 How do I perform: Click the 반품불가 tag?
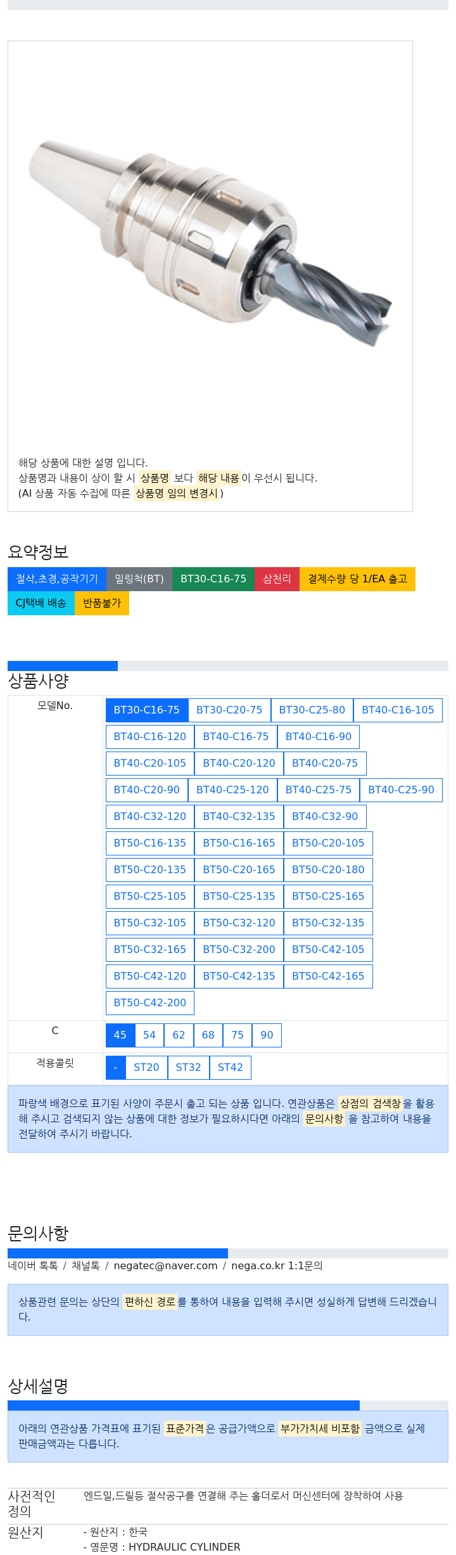click(102, 603)
